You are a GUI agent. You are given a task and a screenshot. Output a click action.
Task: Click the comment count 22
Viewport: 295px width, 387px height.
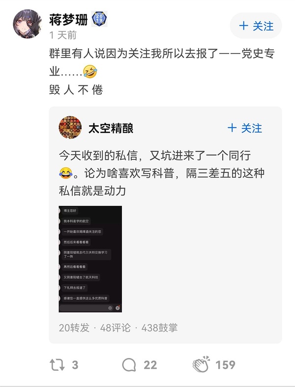pos(150,365)
